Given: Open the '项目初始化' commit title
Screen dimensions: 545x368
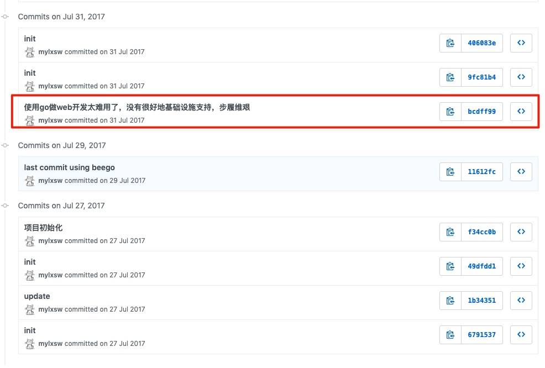Looking at the screenshot, I should click(x=43, y=228).
